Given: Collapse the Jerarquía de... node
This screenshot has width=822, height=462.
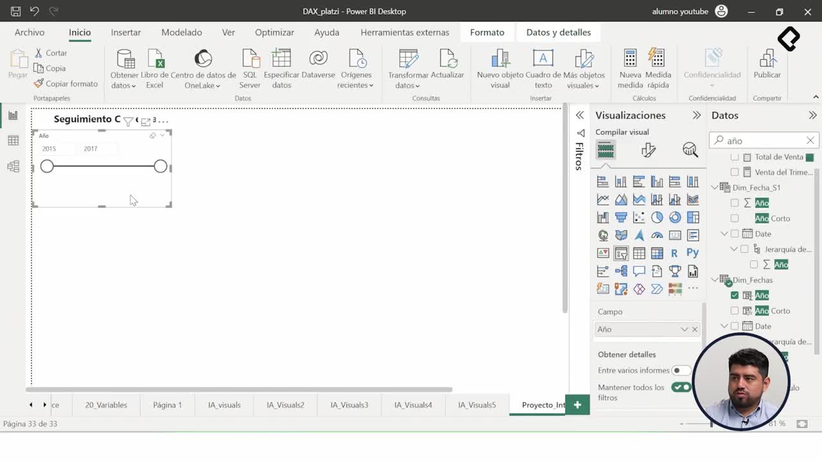Looking at the screenshot, I should point(734,249).
